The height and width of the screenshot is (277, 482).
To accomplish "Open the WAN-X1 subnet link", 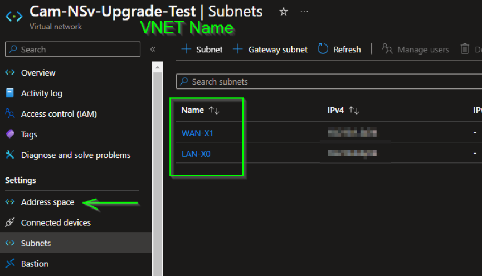I will coord(197,133).
